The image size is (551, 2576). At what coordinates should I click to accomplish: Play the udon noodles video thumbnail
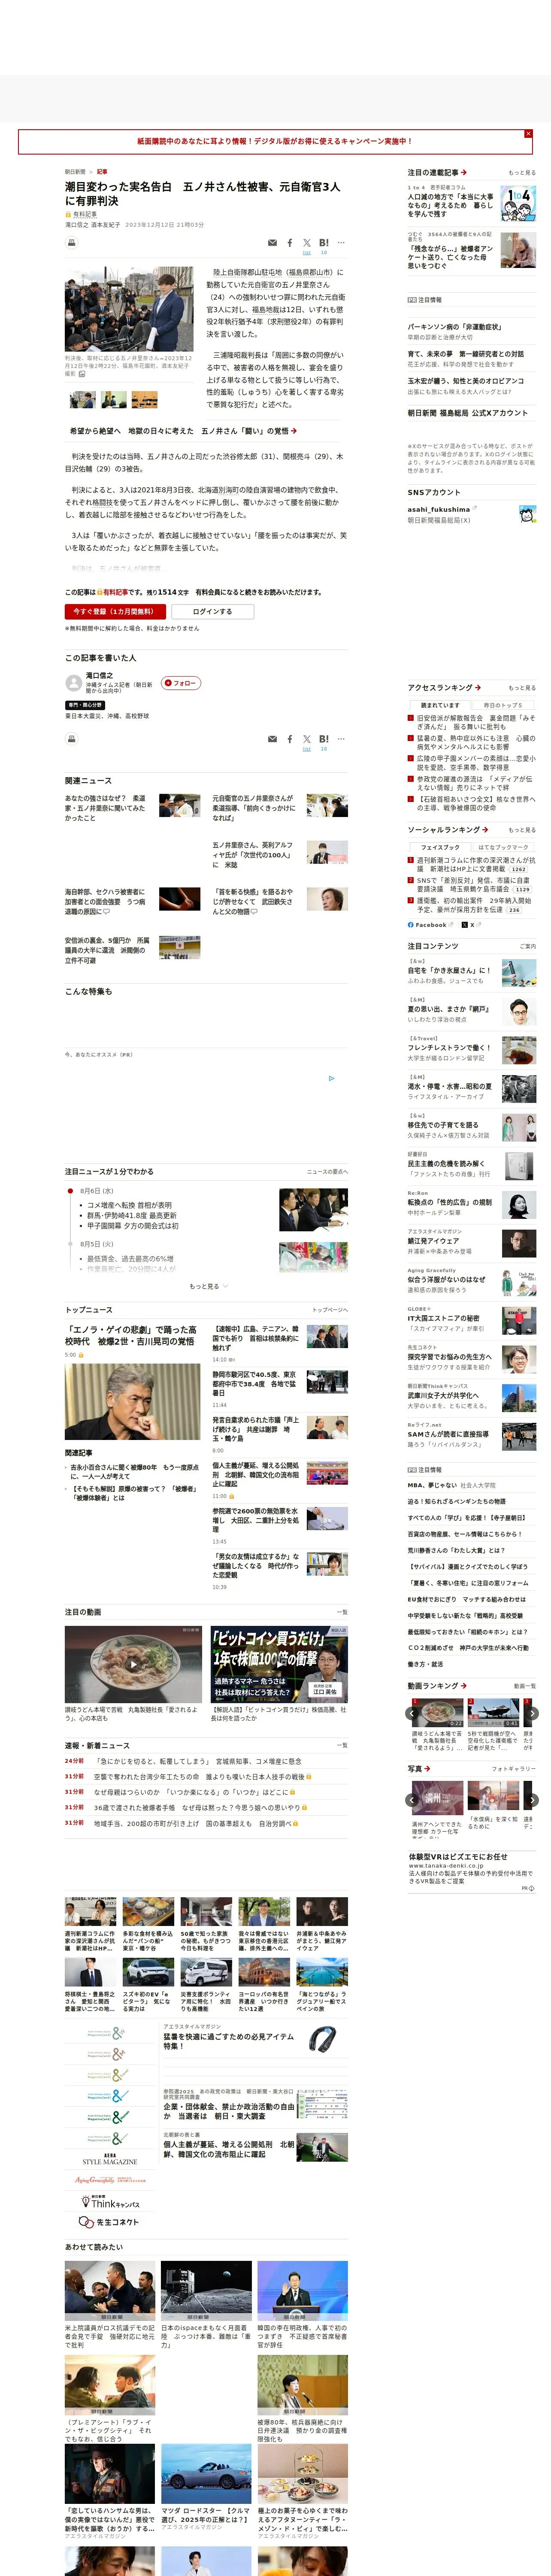click(132, 1664)
